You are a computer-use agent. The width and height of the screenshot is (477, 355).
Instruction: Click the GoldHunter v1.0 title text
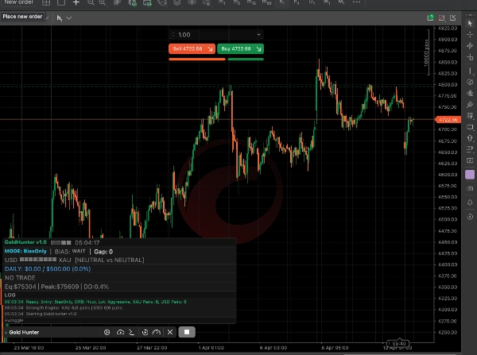[x=25, y=242]
